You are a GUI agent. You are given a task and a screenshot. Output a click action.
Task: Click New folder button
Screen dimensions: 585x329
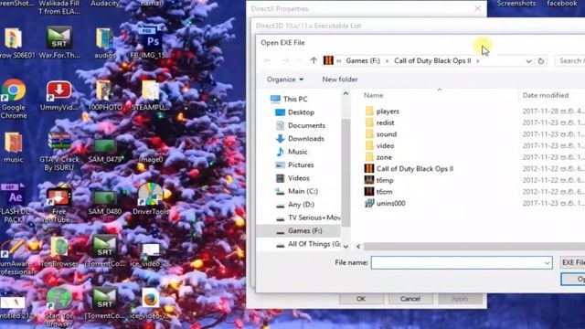point(340,80)
